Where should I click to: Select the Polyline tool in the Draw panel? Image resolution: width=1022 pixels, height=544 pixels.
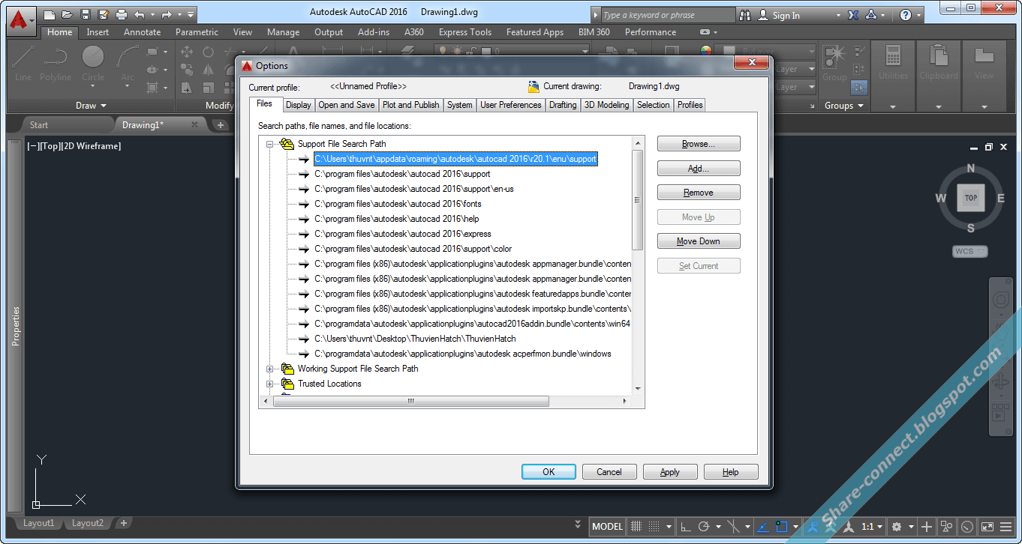(x=56, y=63)
